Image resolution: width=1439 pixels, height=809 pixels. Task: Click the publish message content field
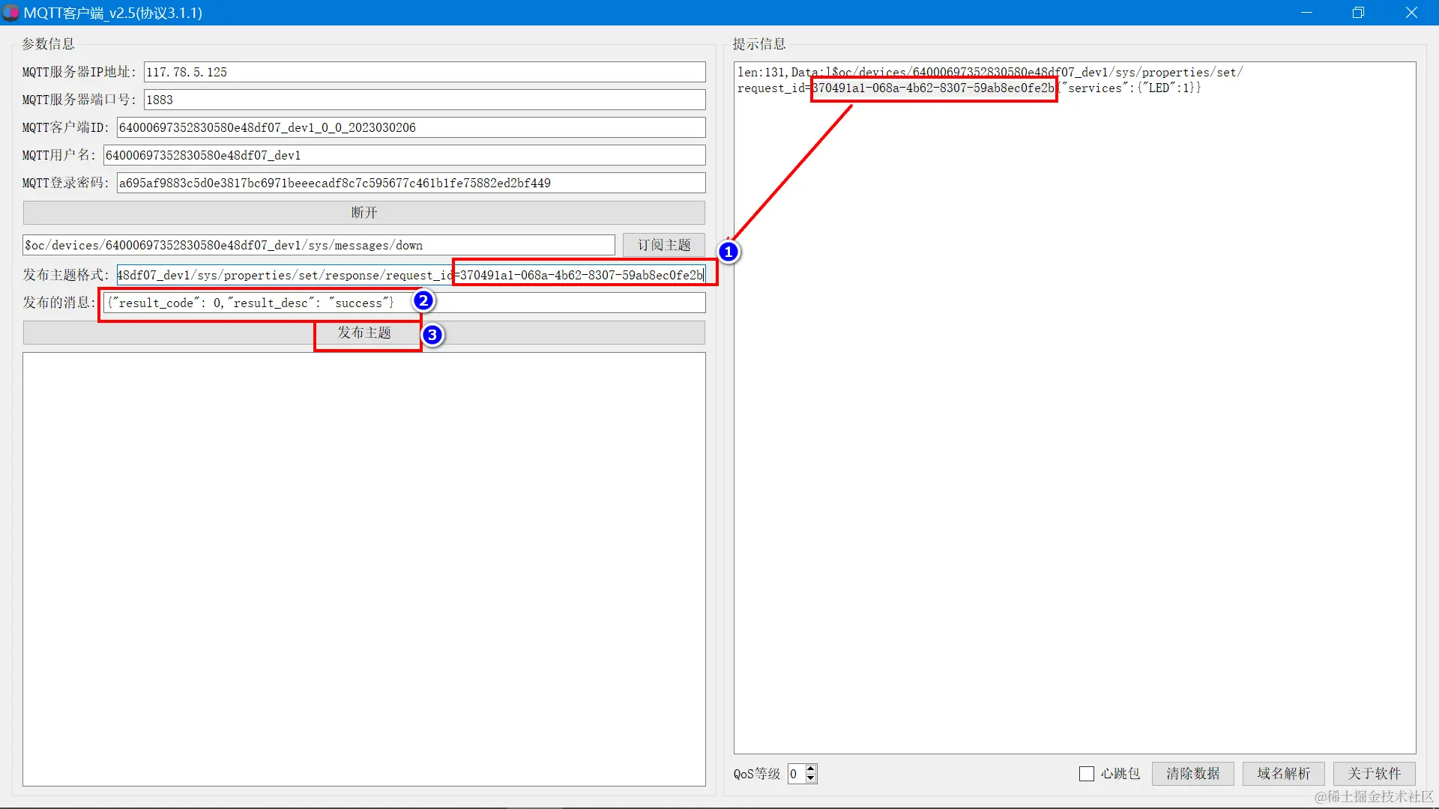(404, 303)
